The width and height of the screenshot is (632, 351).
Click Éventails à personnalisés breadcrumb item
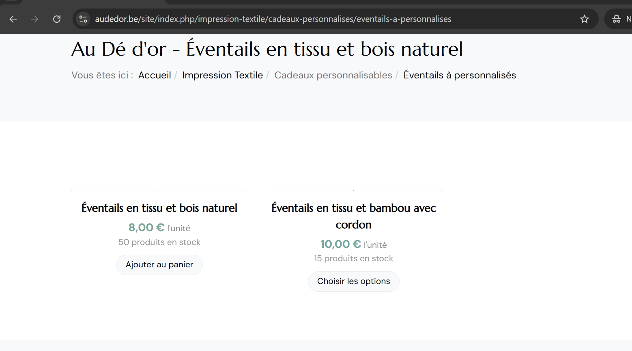click(x=460, y=75)
